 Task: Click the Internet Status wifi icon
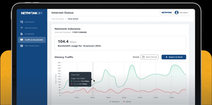coord(22,28)
